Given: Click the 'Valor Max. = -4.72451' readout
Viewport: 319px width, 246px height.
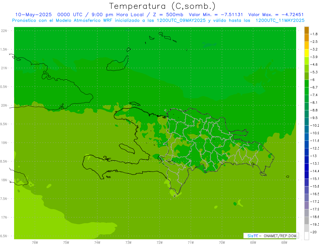Looking at the screenshot, I should tap(276, 15).
